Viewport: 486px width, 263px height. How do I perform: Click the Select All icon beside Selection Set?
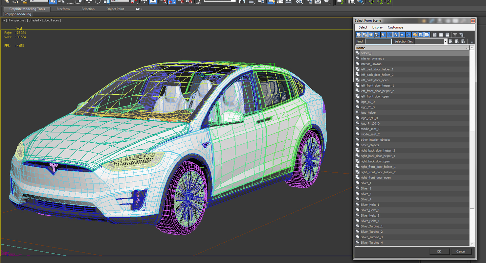click(451, 41)
